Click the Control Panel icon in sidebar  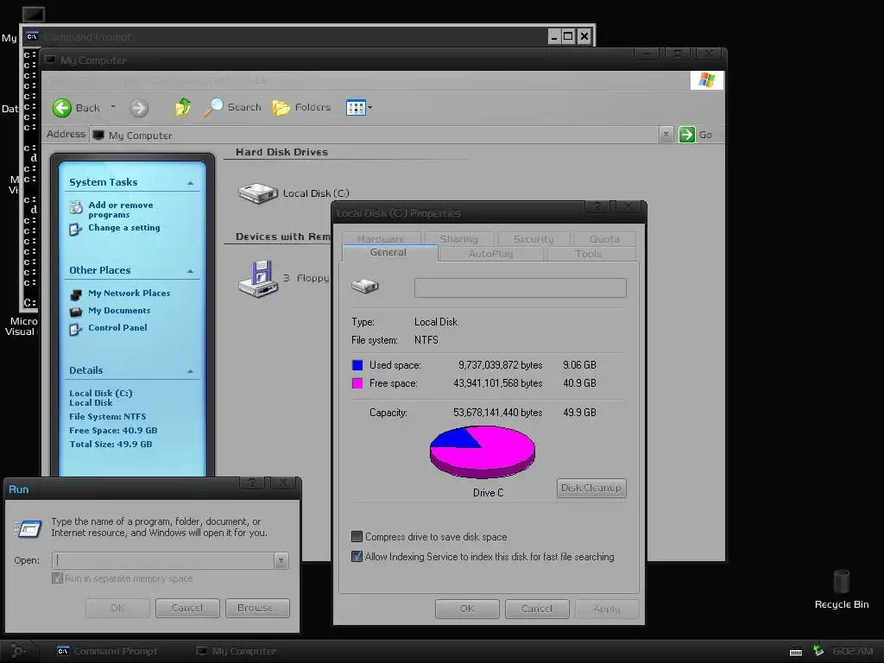tap(76, 329)
